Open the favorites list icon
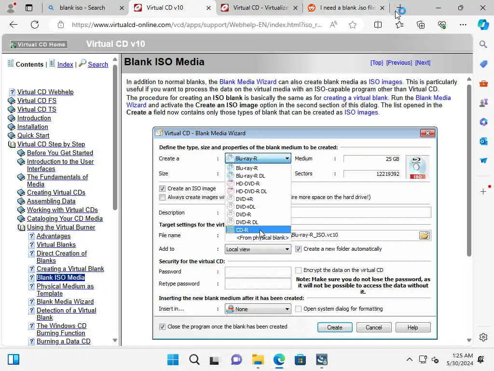 (399, 25)
